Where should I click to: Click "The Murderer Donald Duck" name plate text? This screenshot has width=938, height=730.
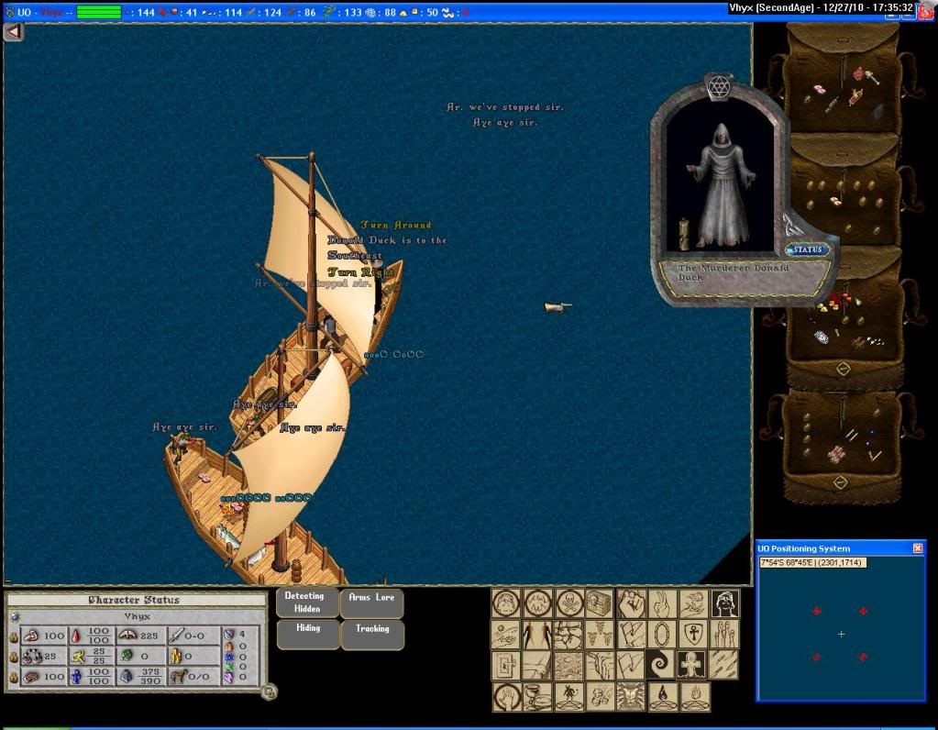(734, 273)
